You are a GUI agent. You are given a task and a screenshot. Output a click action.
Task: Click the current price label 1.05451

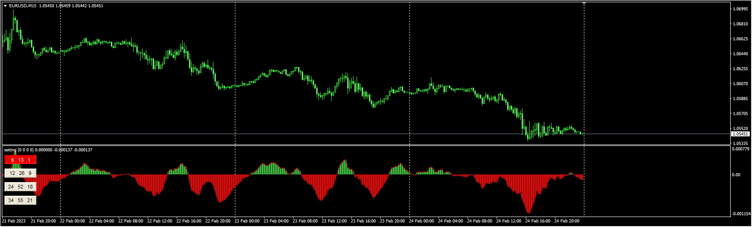pyautogui.click(x=740, y=134)
